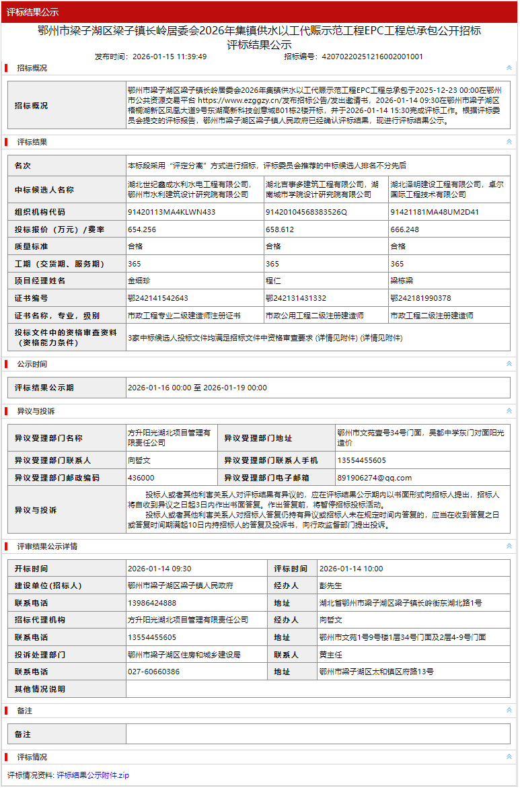Collapse the 异议与投诉 section chevron

pyautogui.click(x=509, y=411)
